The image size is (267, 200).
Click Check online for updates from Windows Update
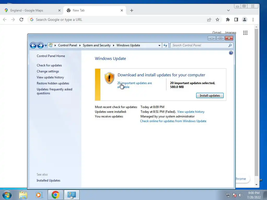pyautogui.click(x=173, y=121)
